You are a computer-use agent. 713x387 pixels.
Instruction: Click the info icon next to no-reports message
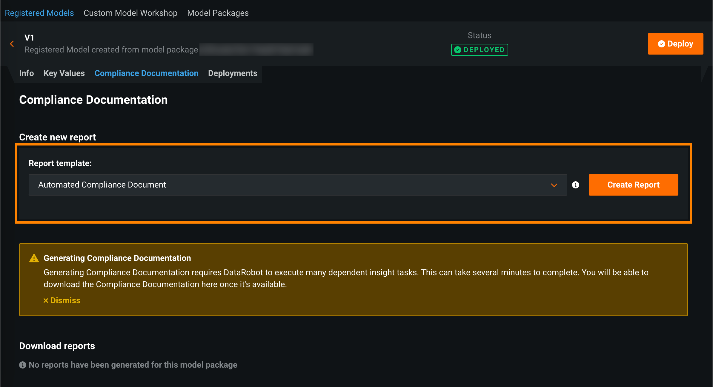[x=23, y=365]
